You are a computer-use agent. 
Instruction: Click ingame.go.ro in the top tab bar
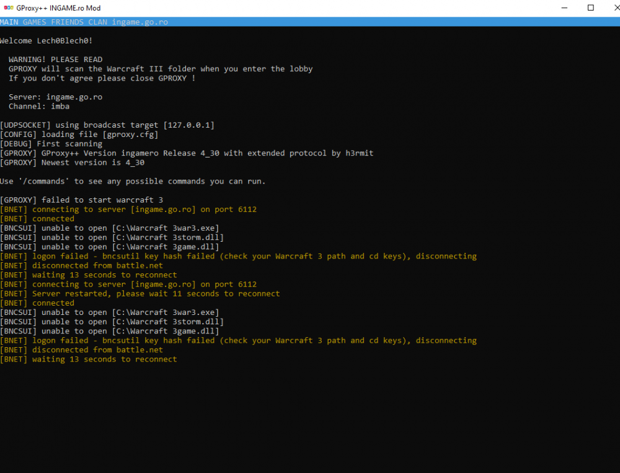coord(139,22)
